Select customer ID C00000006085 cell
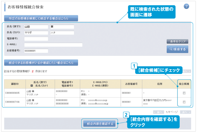The width and height of the screenshot is (197, 132). click(15, 93)
